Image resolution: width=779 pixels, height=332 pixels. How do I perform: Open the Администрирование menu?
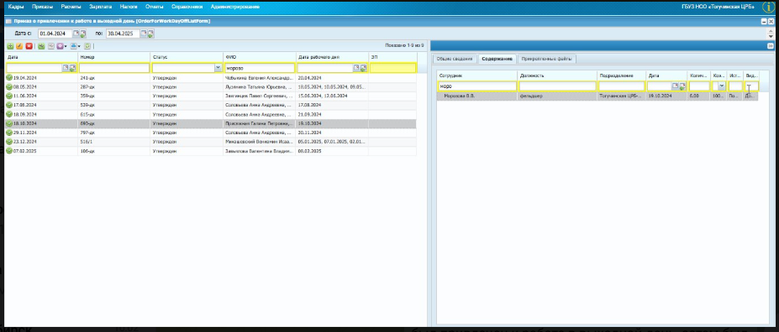(x=235, y=7)
